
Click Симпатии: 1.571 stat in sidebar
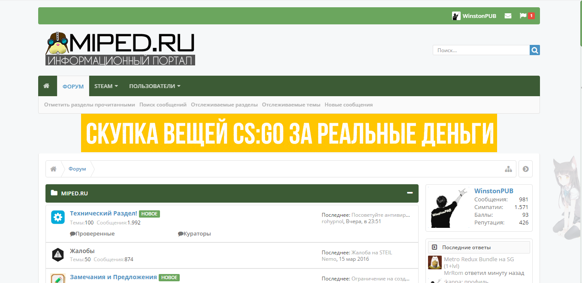pyautogui.click(x=501, y=207)
